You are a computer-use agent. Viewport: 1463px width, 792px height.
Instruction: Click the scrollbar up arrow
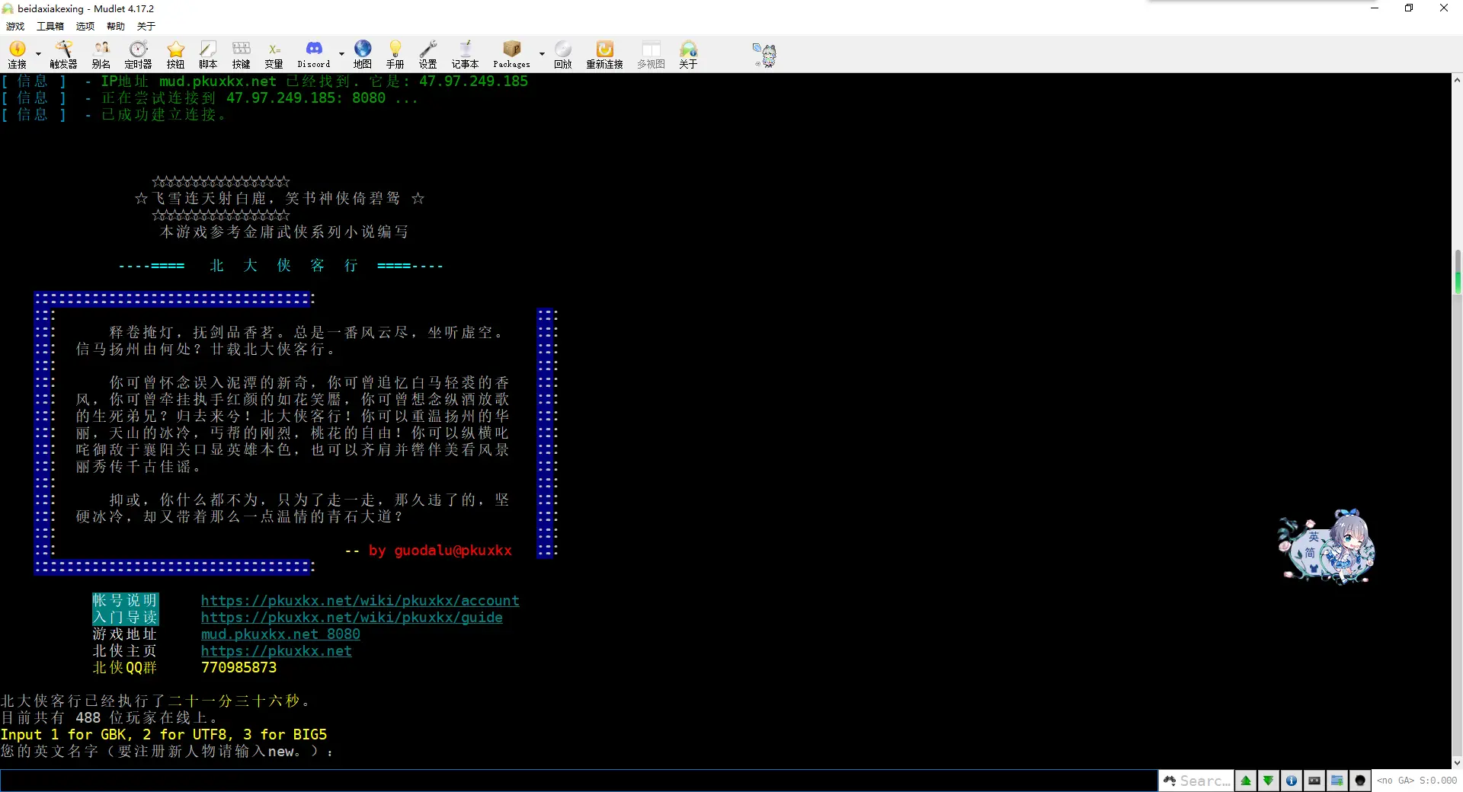point(1457,79)
